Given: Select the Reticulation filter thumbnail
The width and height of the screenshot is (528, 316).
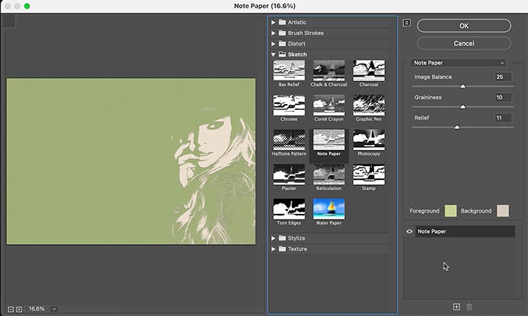Looking at the screenshot, I should pyautogui.click(x=329, y=175).
